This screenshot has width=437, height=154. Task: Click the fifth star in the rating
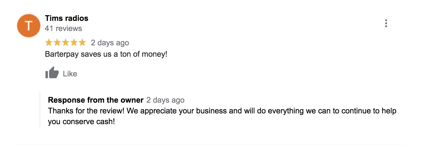pos(82,43)
